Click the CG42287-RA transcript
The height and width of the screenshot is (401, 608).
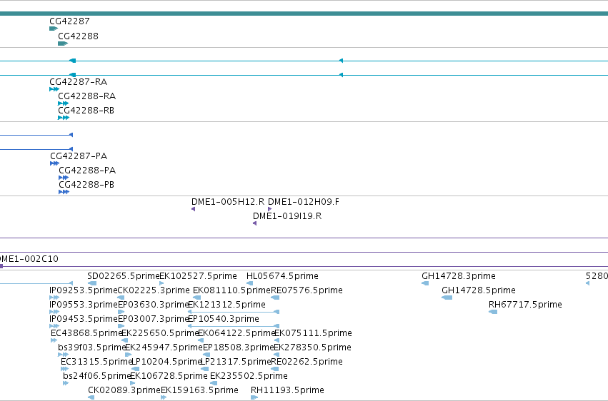point(79,81)
